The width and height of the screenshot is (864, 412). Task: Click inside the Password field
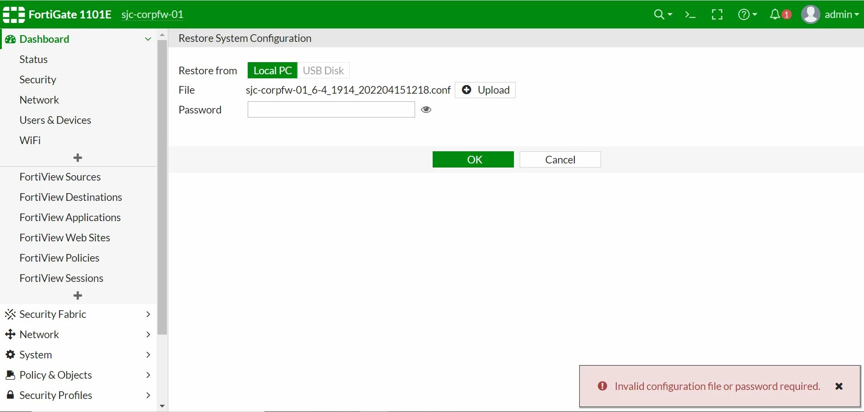[331, 109]
